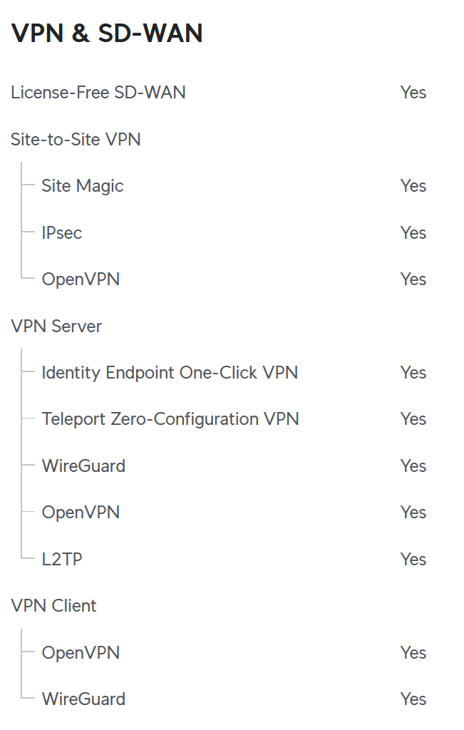Click the Yes value next to L2TP
Image resolution: width=464 pixels, height=730 pixels.
[413, 559]
